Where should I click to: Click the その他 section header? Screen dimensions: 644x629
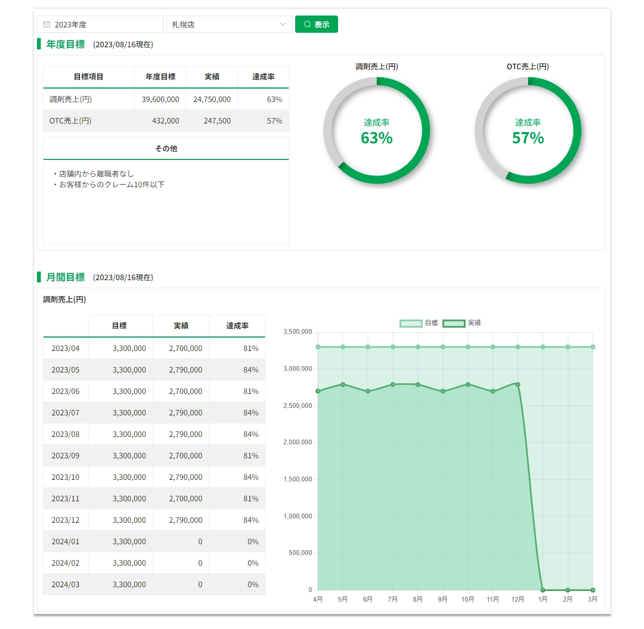(166, 149)
